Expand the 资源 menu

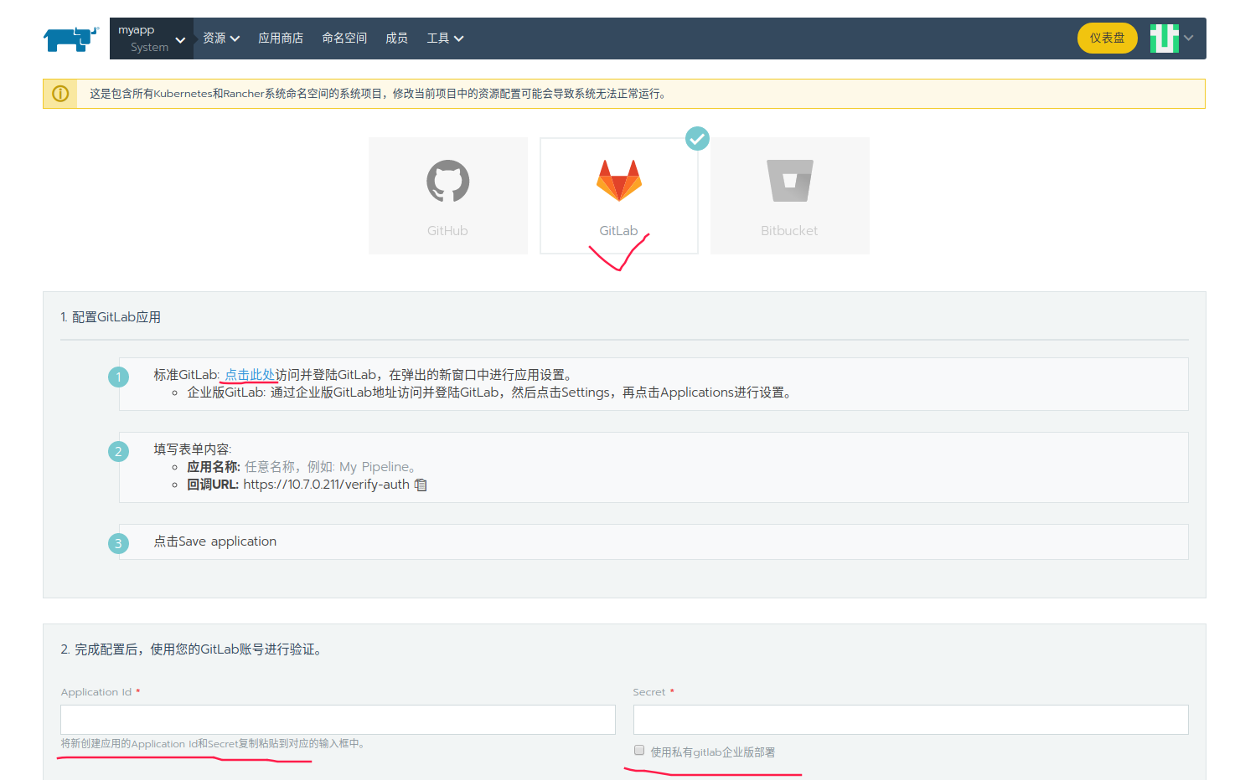(x=221, y=38)
